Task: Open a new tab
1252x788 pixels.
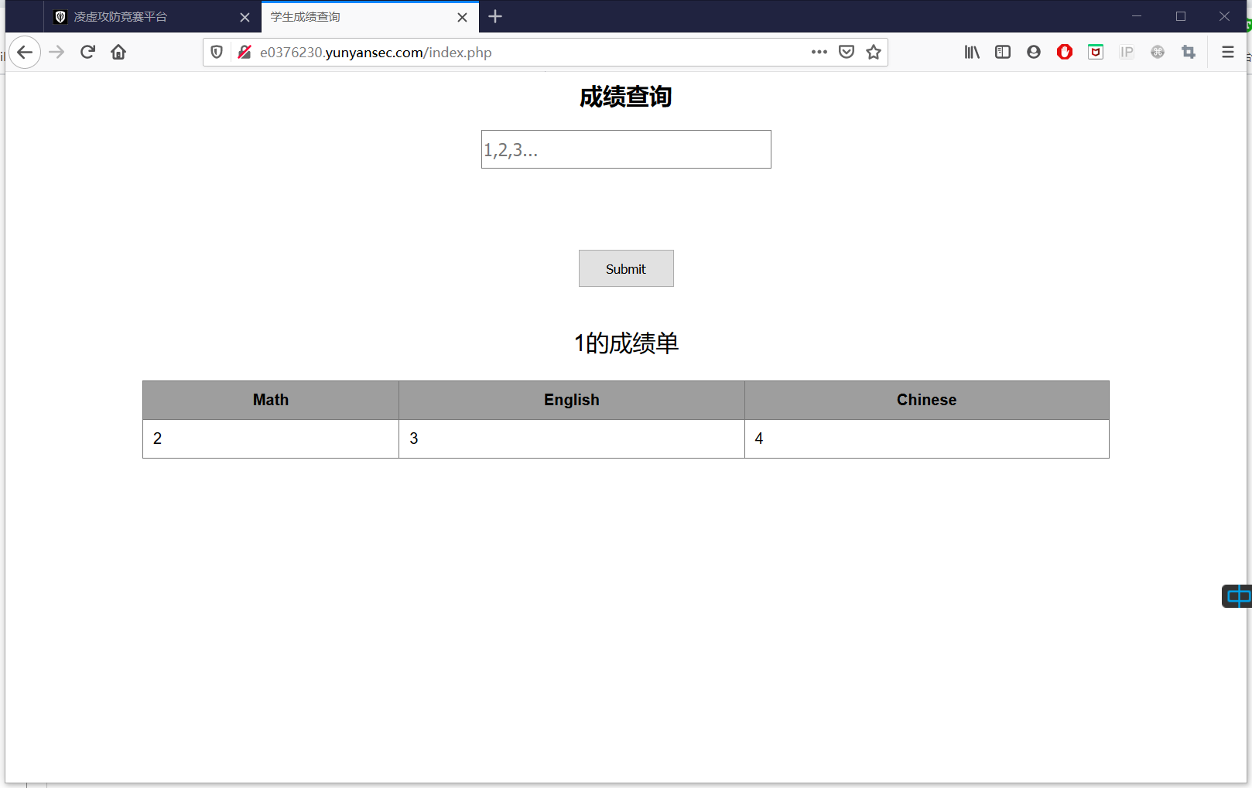Action: 495,16
